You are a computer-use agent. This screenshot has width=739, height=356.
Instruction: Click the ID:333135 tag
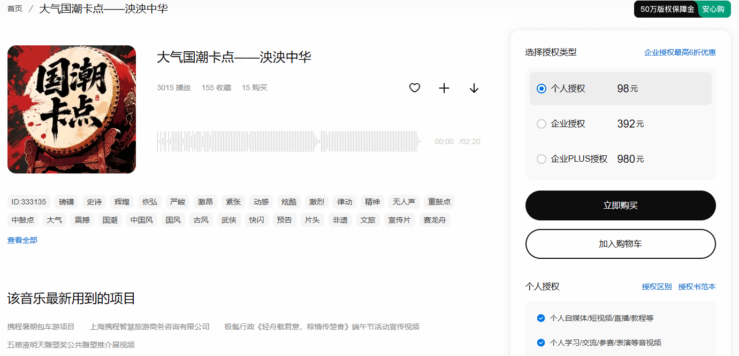[29, 202]
